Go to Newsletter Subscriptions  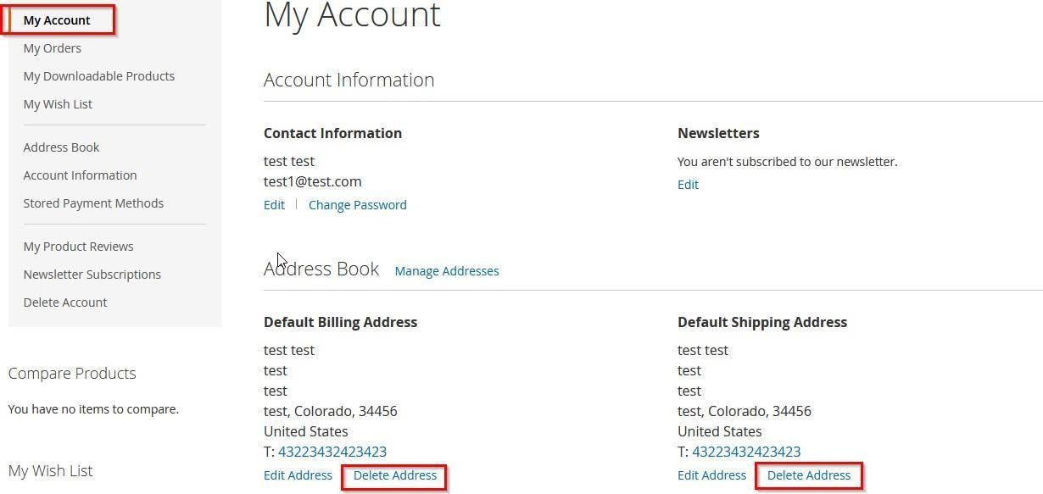(92, 275)
